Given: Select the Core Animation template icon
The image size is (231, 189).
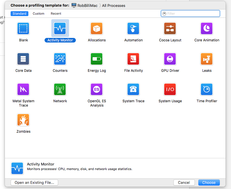Looking at the screenshot, I should (x=207, y=28).
